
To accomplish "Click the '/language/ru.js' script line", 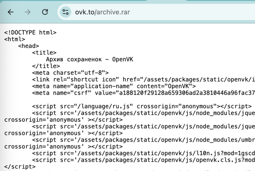I will click(142, 106).
